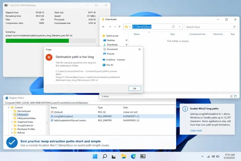The height and width of the screenshot is (161, 241).
Task: Select Quick access in navigation pane
Action: (x=112, y=36)
